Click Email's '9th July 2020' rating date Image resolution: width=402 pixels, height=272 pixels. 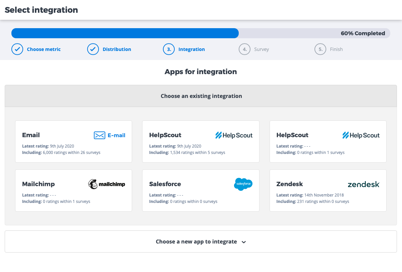pos(62,146)
